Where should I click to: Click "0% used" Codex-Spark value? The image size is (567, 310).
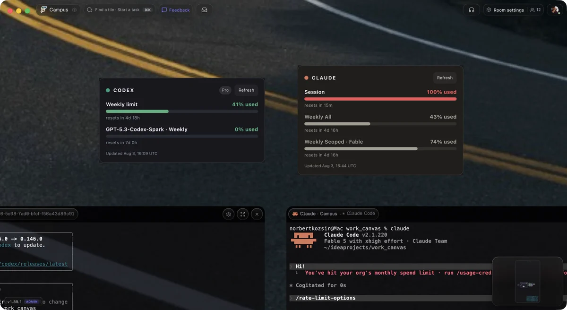point(246,129)
